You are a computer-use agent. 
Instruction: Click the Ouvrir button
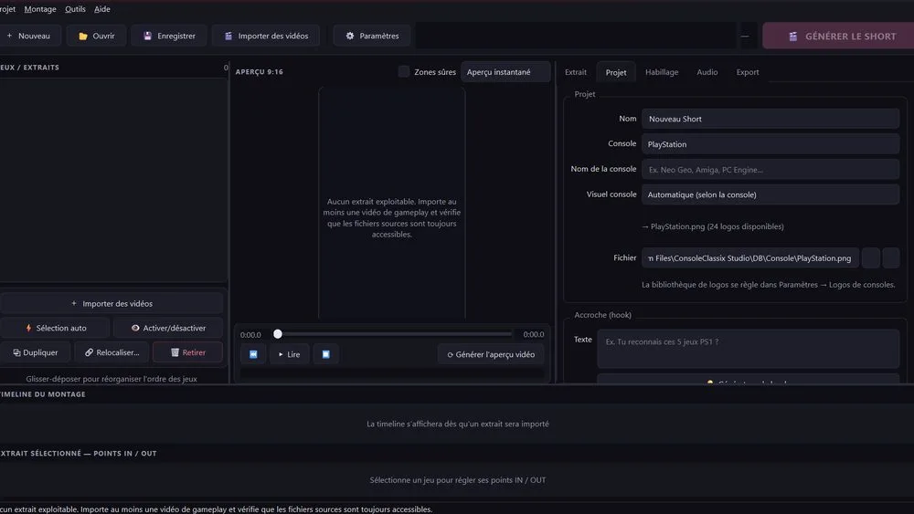point(96,36)
